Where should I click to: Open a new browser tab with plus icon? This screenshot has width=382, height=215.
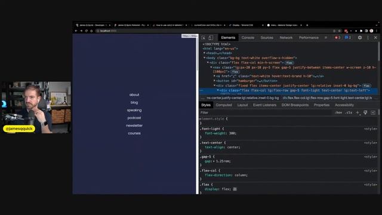307,25
